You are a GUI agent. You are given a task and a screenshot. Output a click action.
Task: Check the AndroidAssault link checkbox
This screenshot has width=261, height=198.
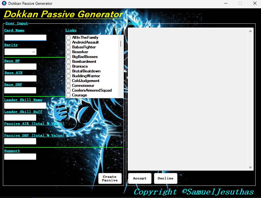68,42
